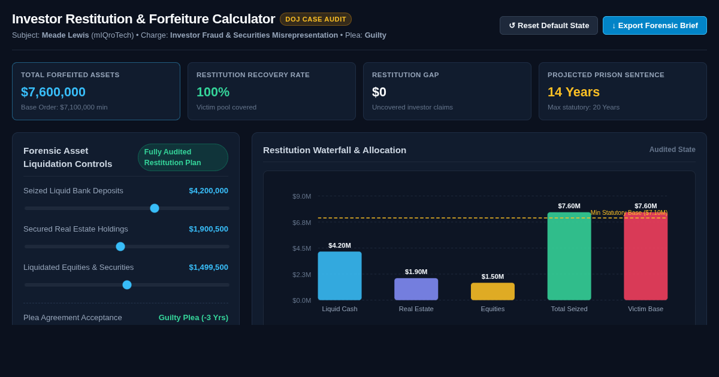Click the $4.20M bar value label
This screenshot has height=377, width=719.
(x=340, y=245)
